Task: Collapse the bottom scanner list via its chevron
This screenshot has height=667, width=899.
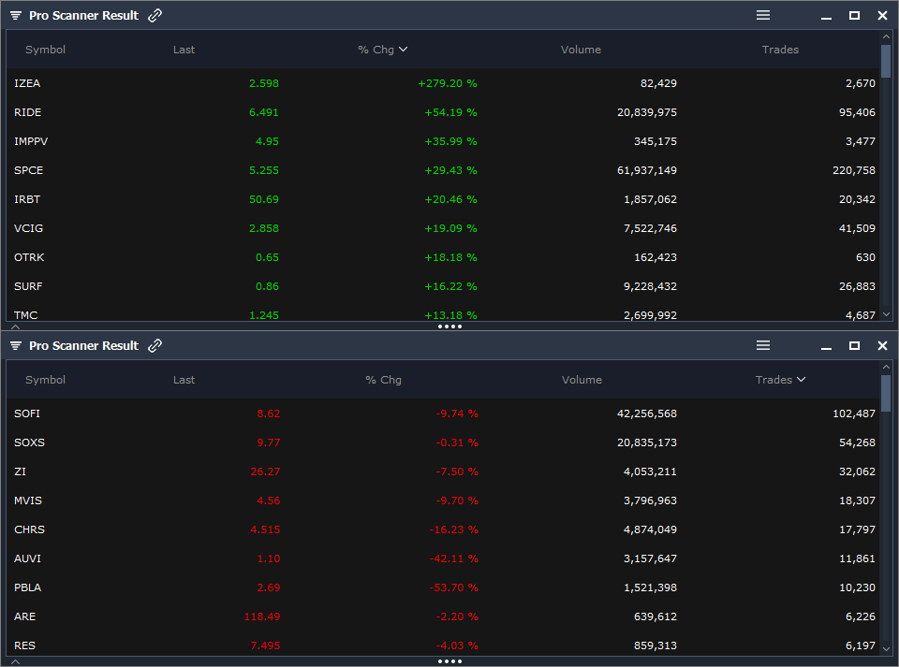Action: [14, 661]
